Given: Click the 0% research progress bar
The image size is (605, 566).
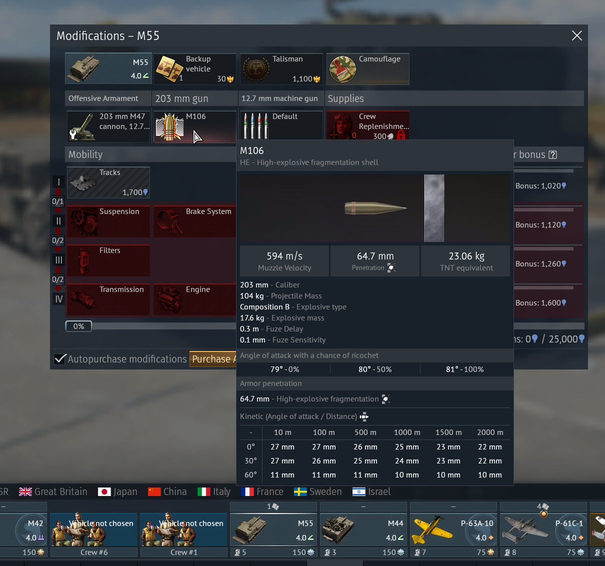Looking at the screenshot, I should (78, 326).
